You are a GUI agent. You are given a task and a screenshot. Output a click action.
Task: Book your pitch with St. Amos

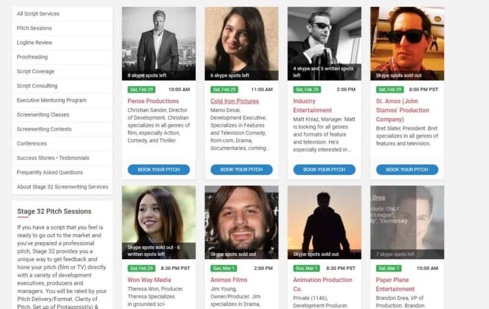point(407,170)
